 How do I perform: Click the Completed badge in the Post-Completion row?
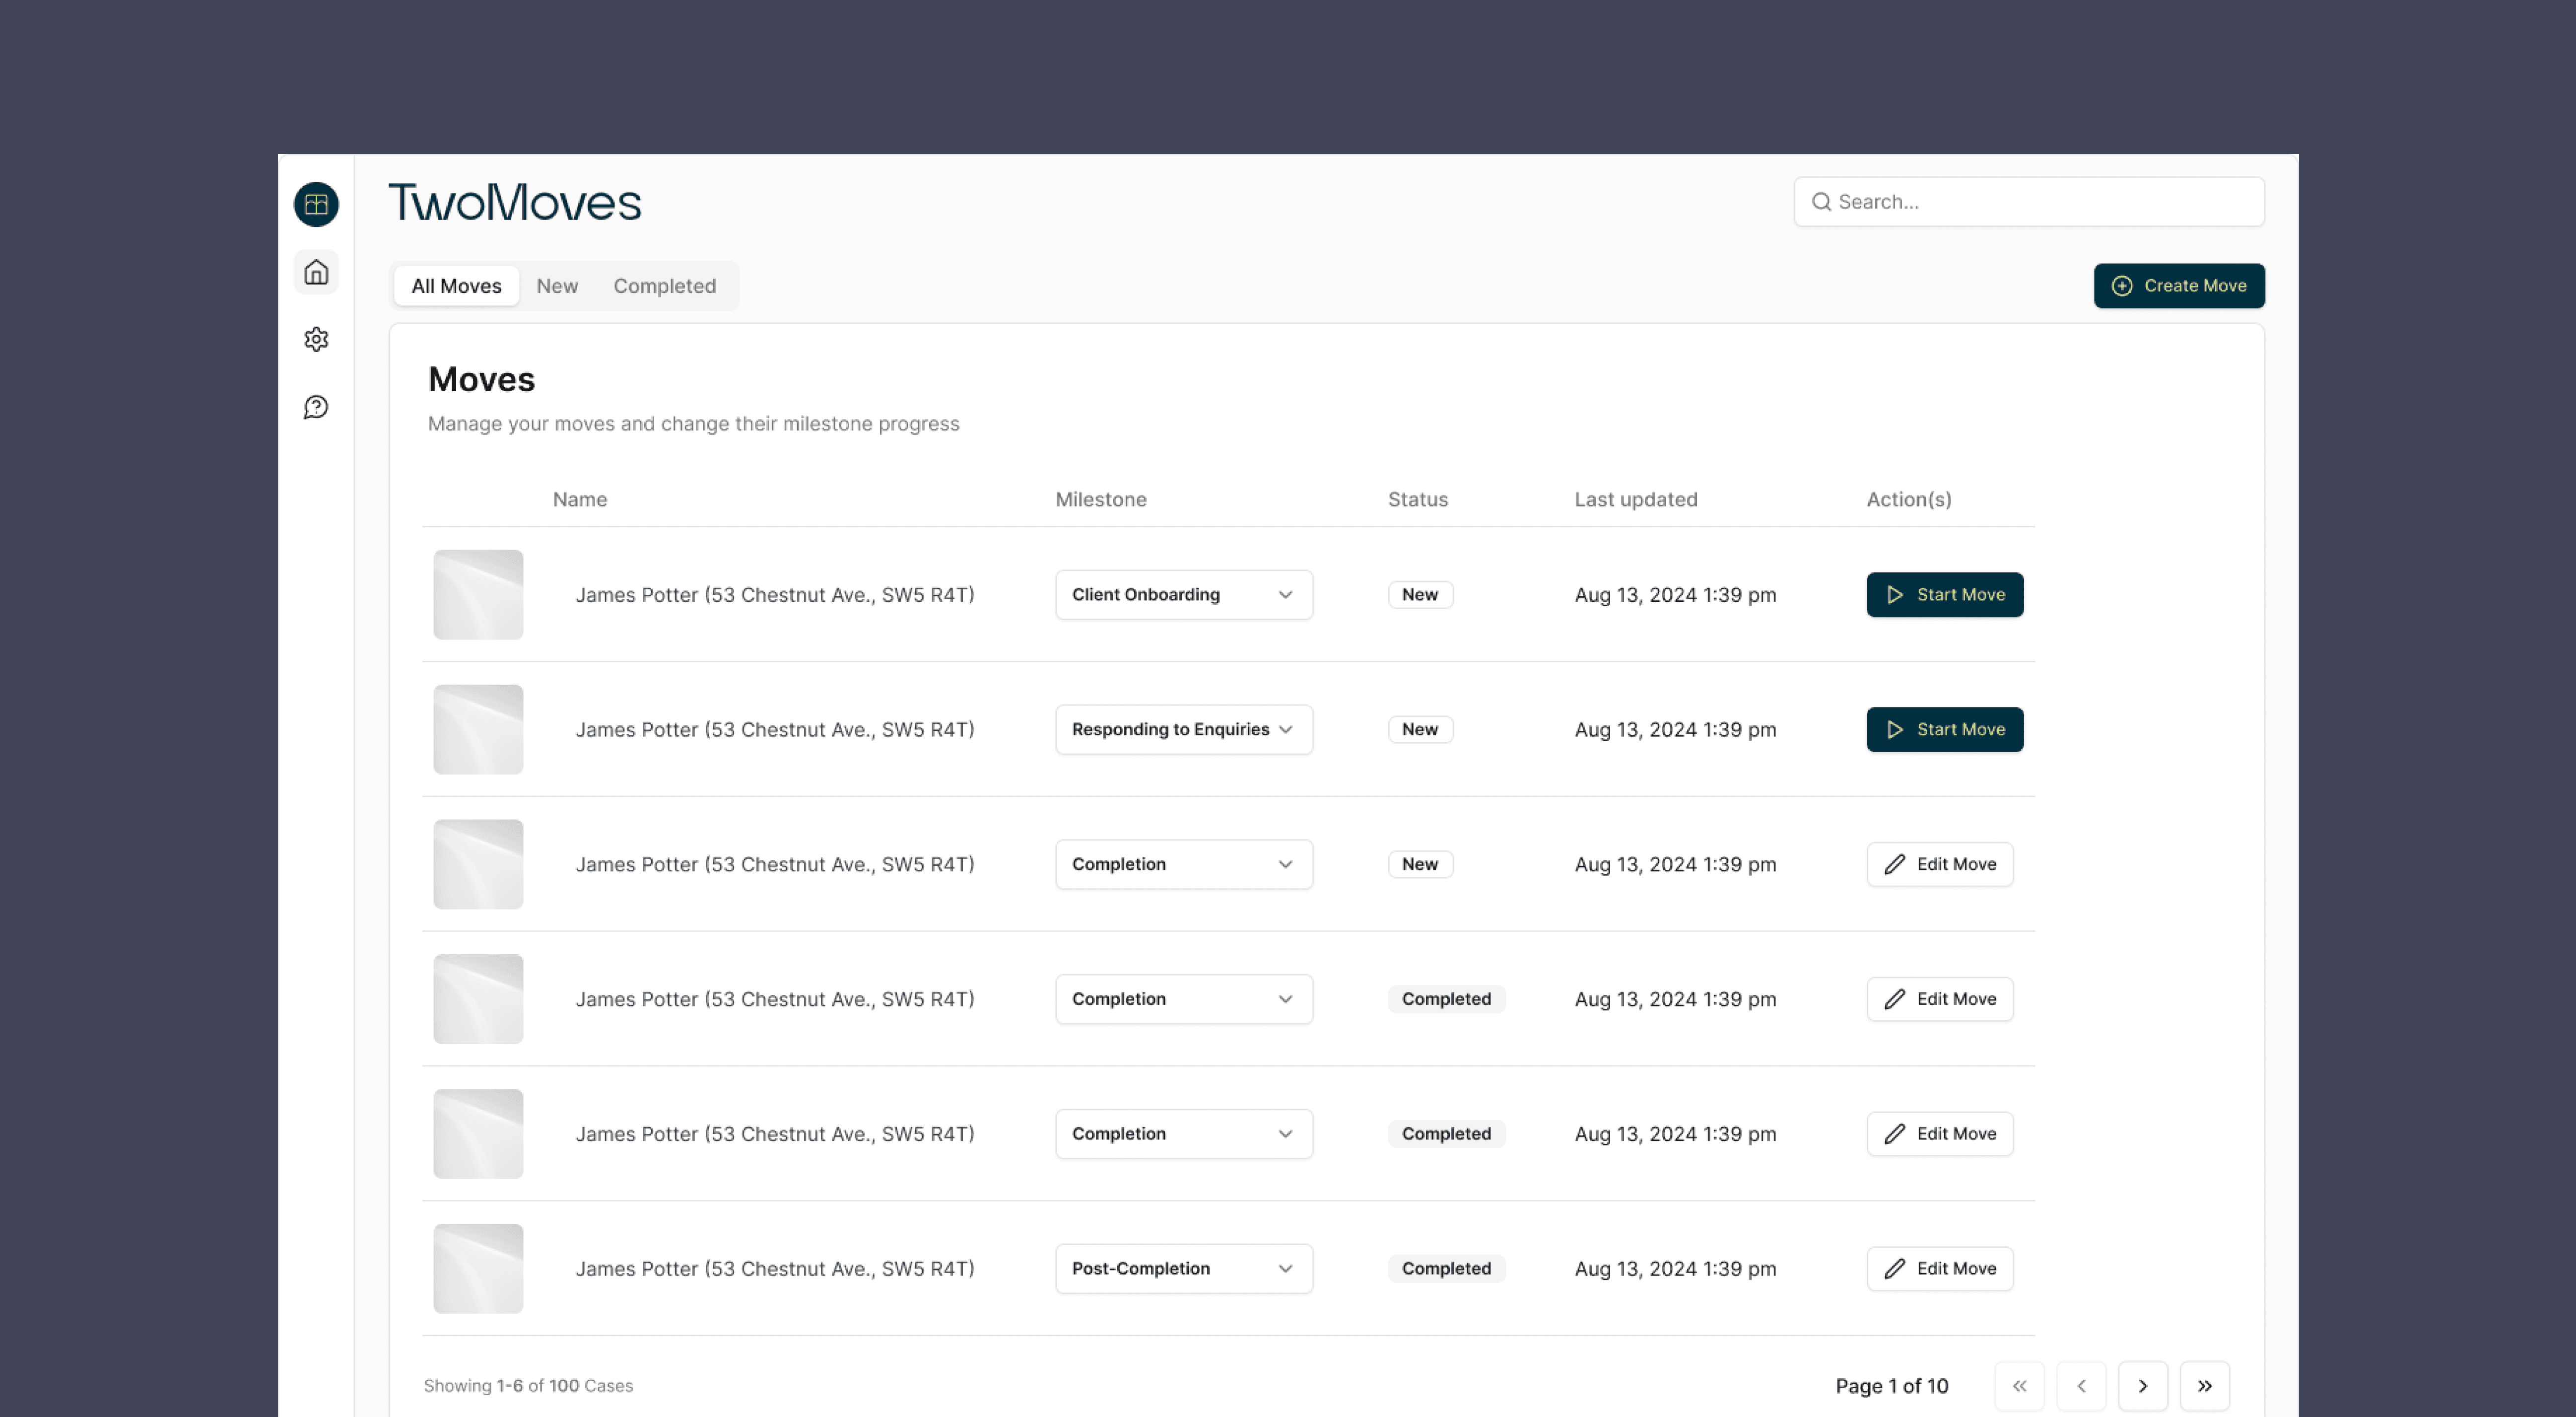(x=1446, y=1269)
